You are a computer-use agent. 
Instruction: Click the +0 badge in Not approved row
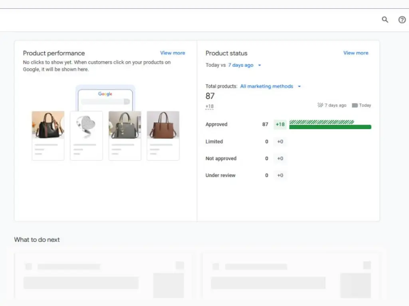(x=280, y=159)
